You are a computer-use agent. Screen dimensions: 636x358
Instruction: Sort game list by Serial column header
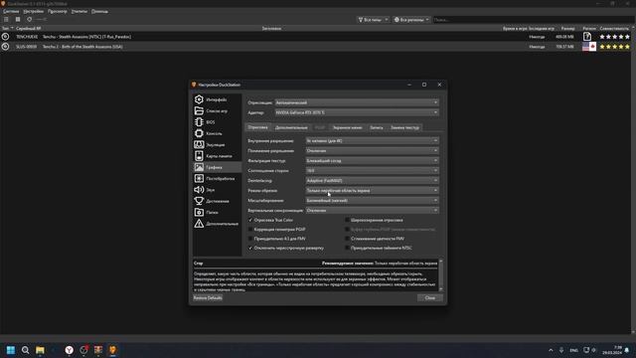pos(29,29)
